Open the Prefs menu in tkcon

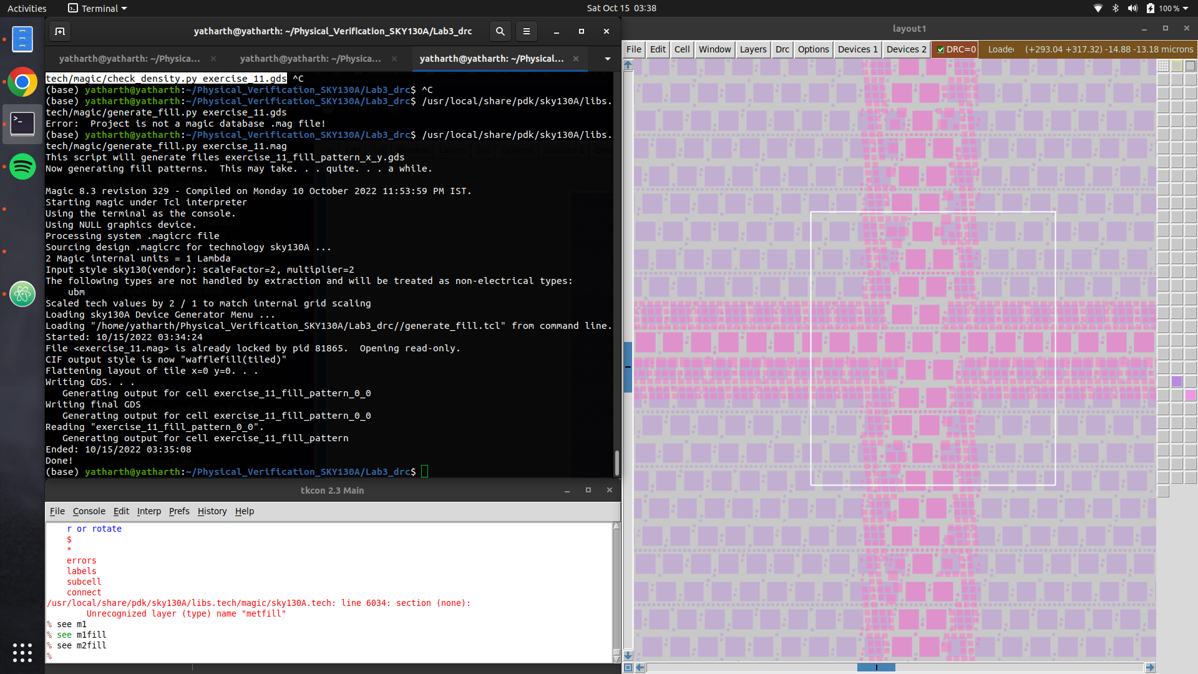click(x=179, y=511)
